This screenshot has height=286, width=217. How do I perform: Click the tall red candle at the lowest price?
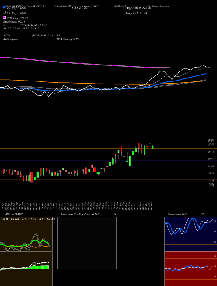click(32, 177)
